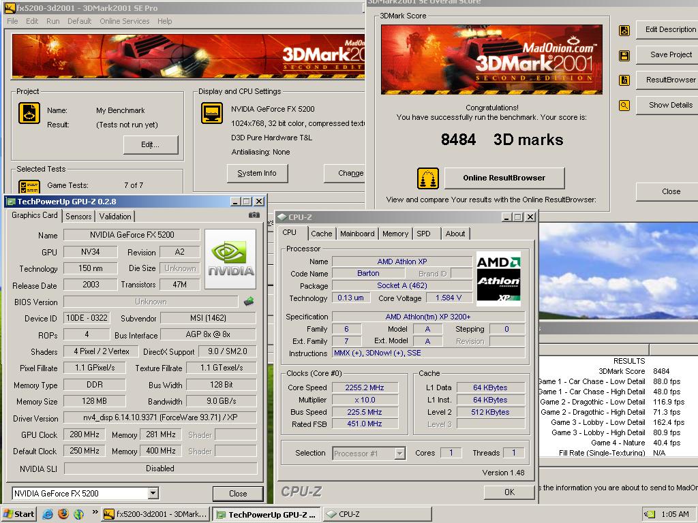Click the Show Details magnifier icon
Screen dimensions: 698x523
(624, 106)
